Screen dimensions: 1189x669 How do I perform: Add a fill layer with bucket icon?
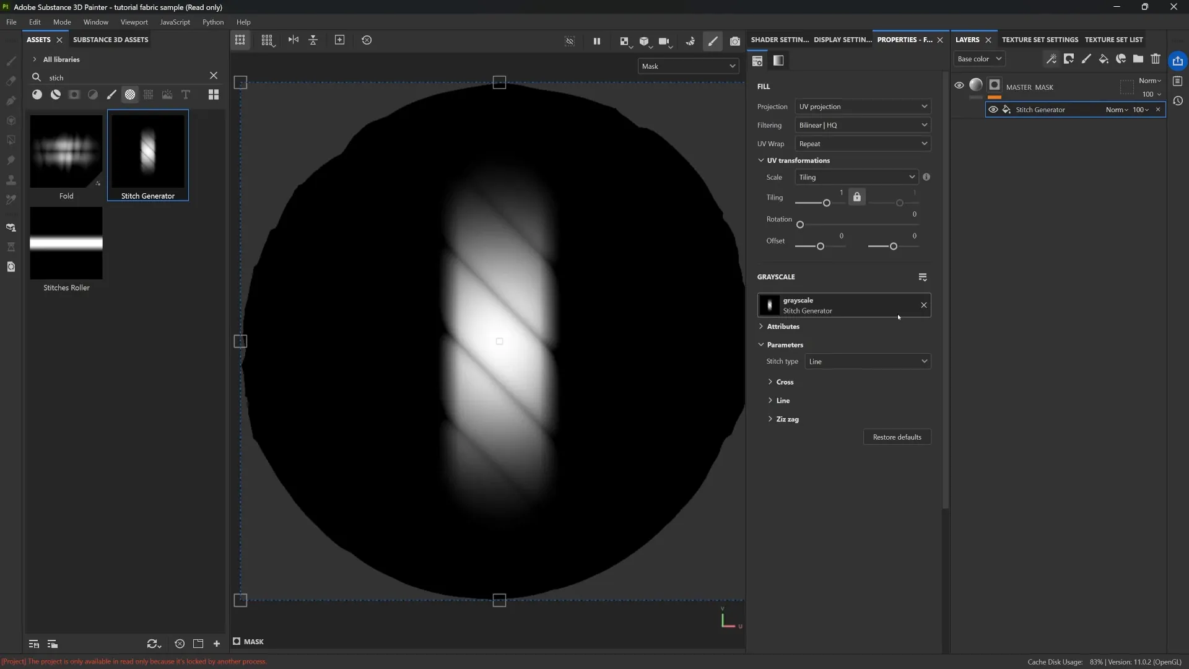(x=1104, y=59)
